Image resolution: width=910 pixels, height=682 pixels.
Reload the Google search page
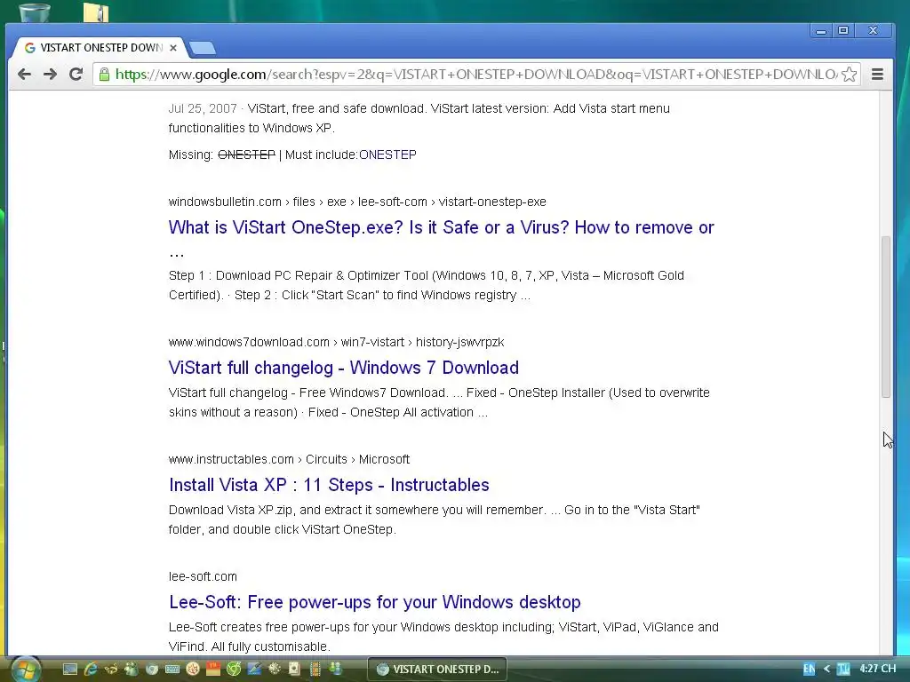(x=76, y=75)
